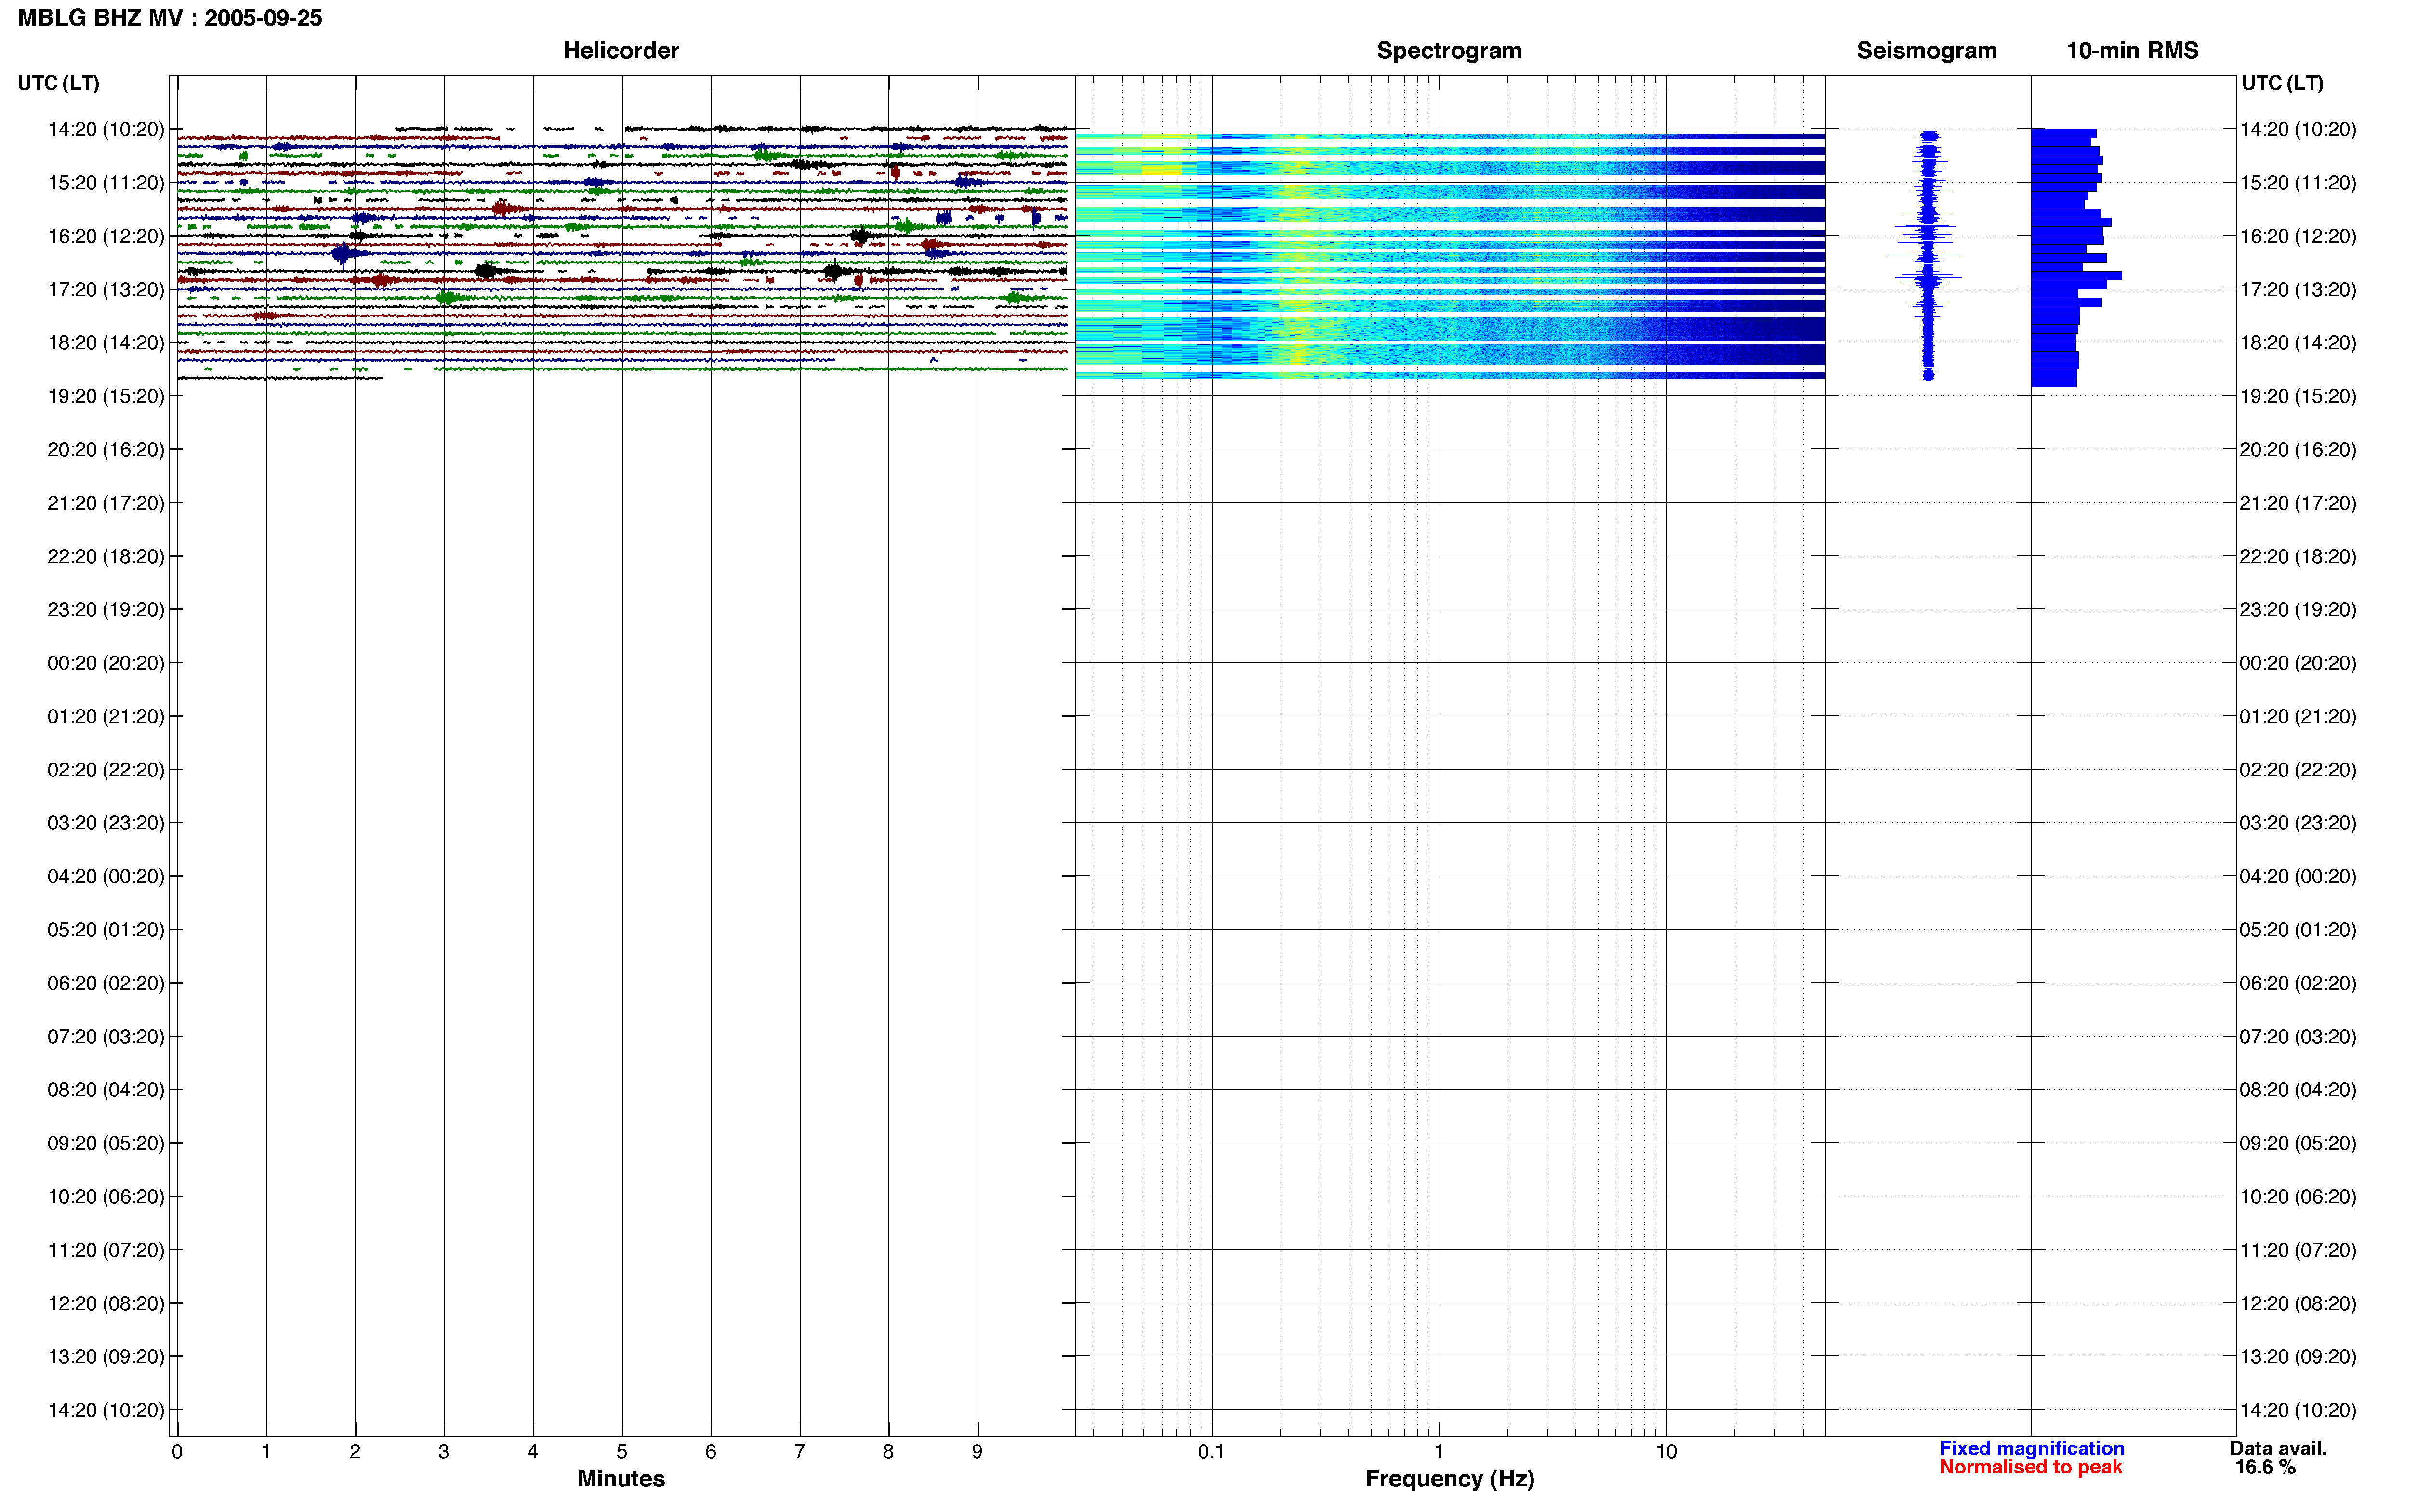Click the '16.6 %' availability value
The width and height of the screenshot is (2418, 1512).
tap(2265, 1467)
